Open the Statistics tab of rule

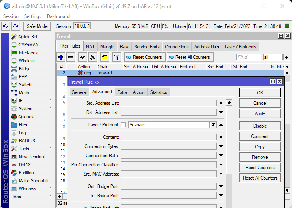159,92
